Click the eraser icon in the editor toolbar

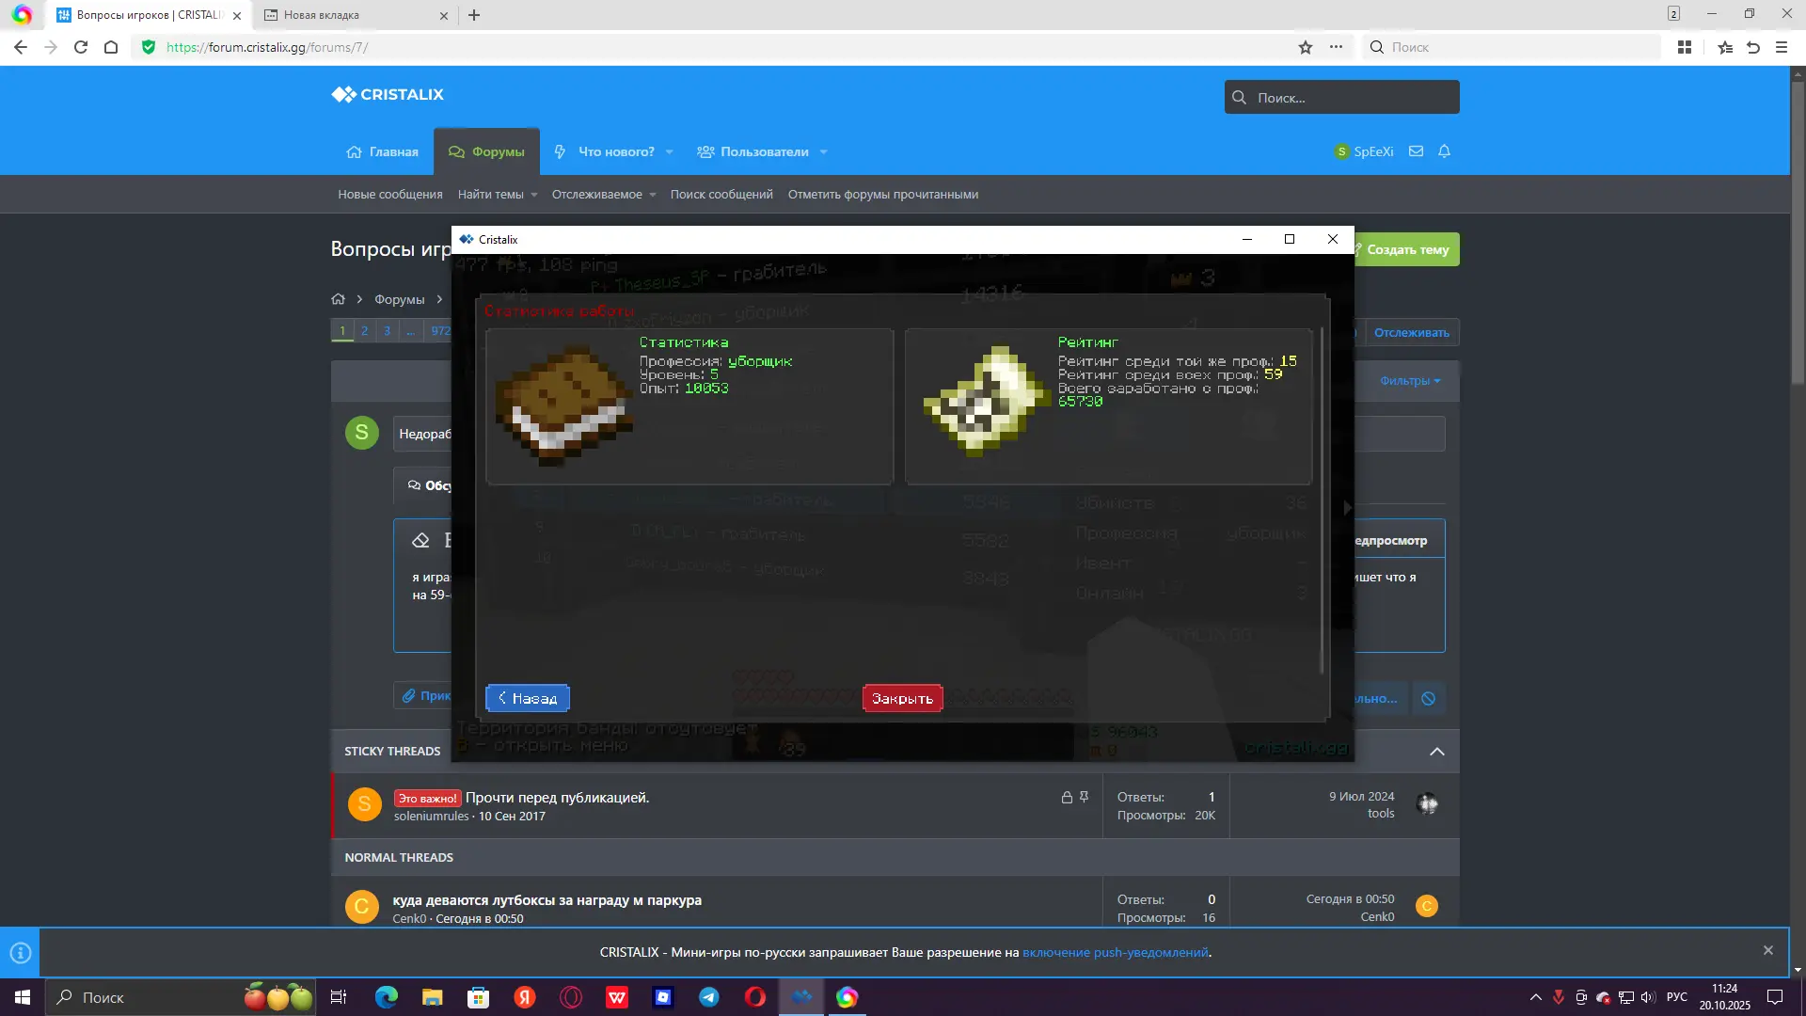tap(420, 540)
